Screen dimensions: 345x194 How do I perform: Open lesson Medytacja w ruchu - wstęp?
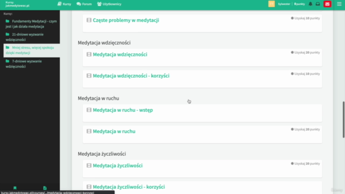coord(122,110)
